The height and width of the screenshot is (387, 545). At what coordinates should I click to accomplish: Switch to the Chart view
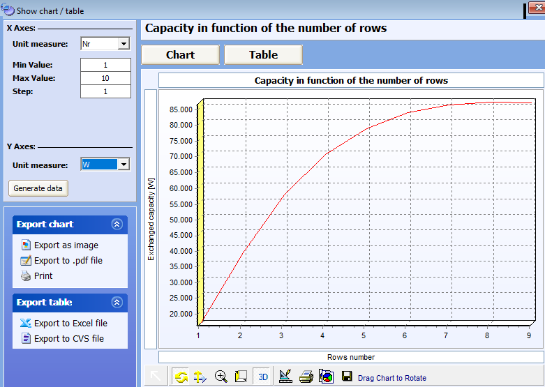click(181, 54)
